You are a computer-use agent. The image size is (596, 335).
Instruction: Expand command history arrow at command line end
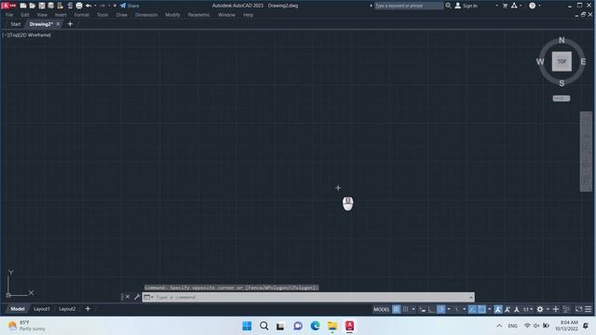tap(471, 297)
